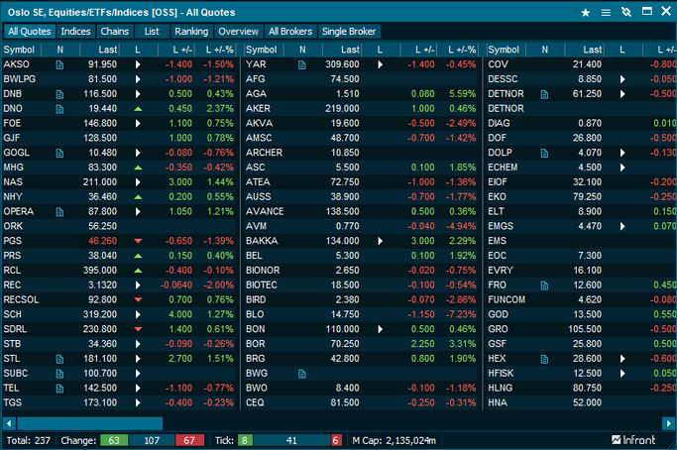677x450 pixels.
Task: Click green up tick arrow for NHY
Action: pos(138,197)
